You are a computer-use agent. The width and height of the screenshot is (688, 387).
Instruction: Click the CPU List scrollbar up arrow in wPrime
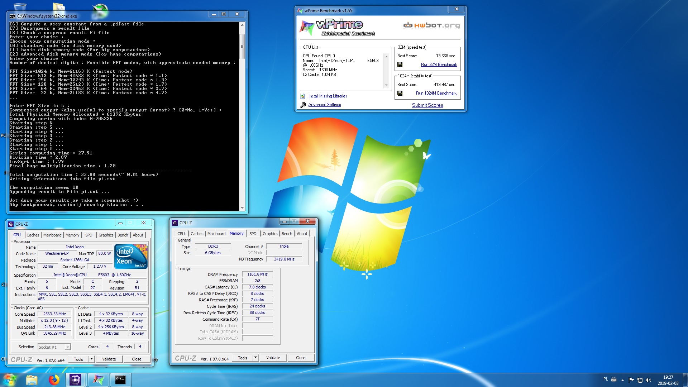tap(386, 56)
